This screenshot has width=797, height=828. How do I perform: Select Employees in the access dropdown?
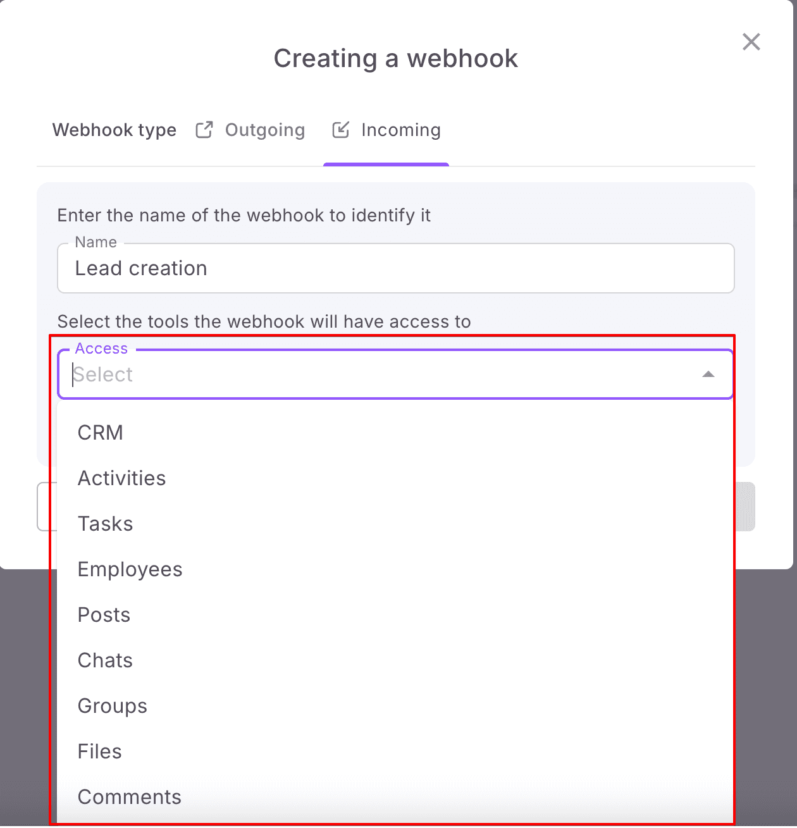pyautogui.click(x=130, y=569)
